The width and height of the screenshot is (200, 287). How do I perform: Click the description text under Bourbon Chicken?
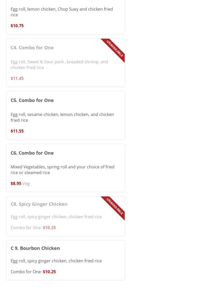[x=56, y=261]
